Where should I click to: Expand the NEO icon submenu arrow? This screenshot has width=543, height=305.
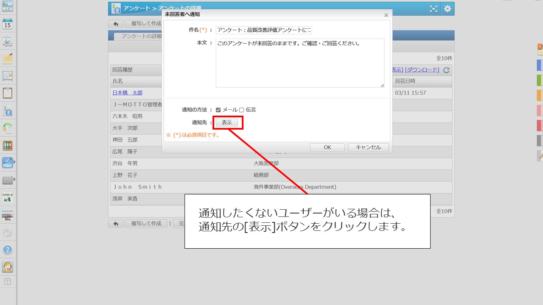pos(15,162)
